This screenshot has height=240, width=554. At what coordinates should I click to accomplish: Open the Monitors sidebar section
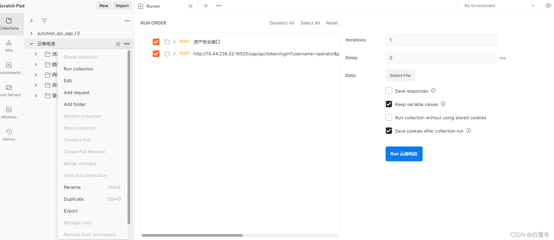[x=9, y=113]
